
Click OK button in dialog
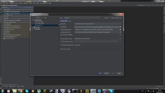click(100, 73)
